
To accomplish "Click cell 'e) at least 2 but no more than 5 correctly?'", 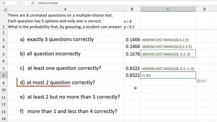I will click(65, 97).
